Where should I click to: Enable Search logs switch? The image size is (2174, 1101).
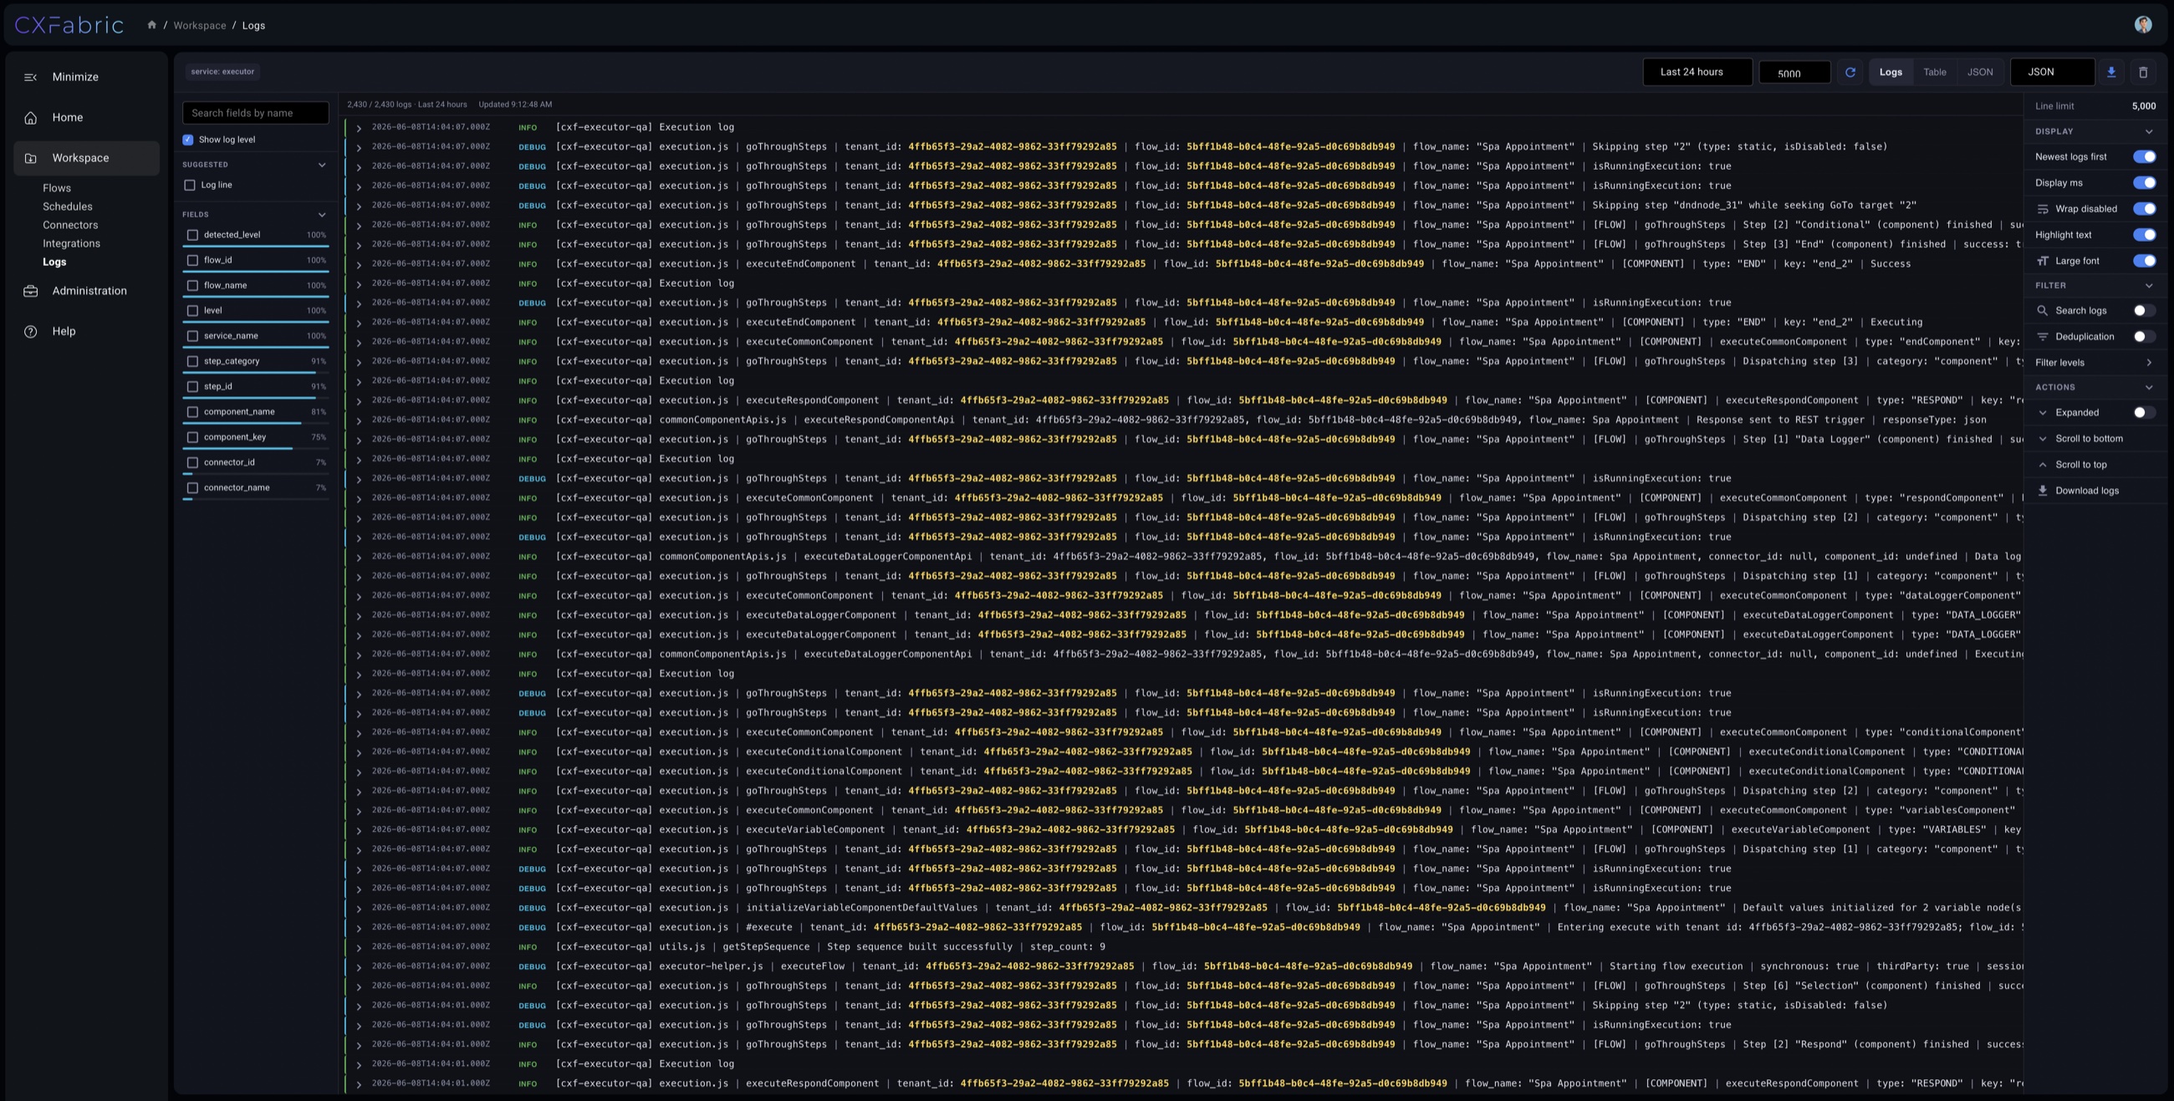click(2144, 310)
